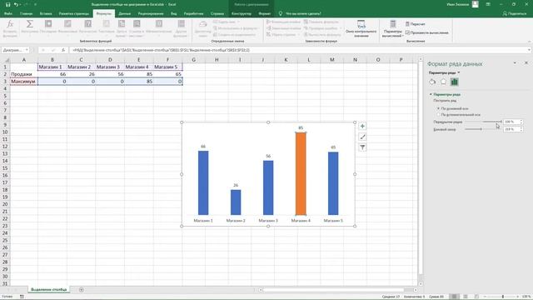Click the ribbon display options icon

click(488, 4)
